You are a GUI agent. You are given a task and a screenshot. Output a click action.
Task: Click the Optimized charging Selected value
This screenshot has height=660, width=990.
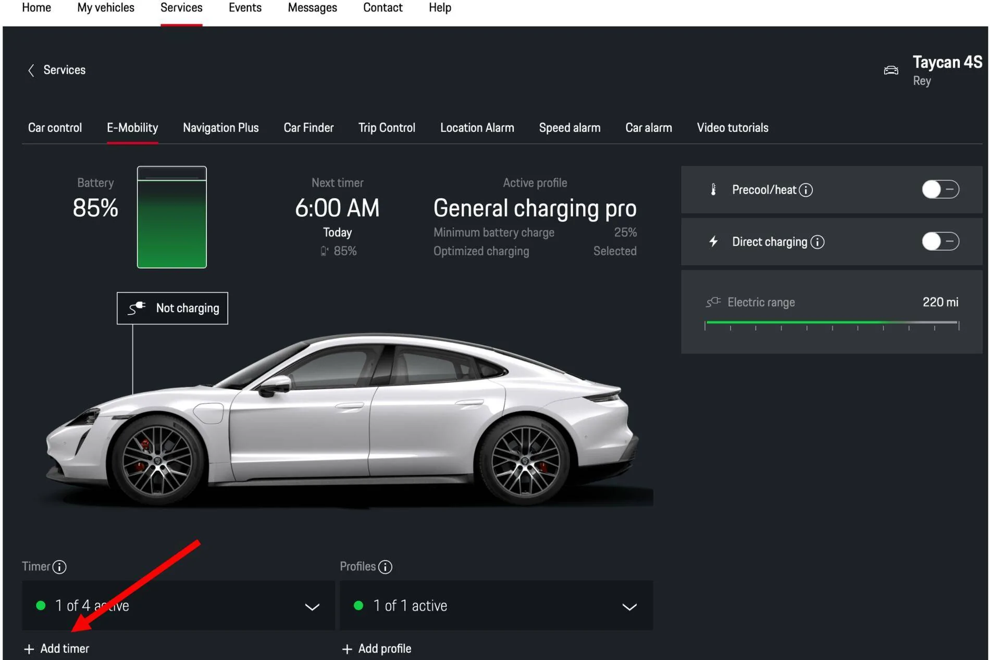point(615,251)
